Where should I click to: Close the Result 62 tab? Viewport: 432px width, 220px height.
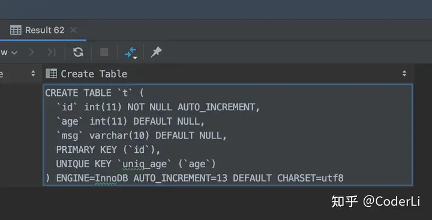(73, 30)
